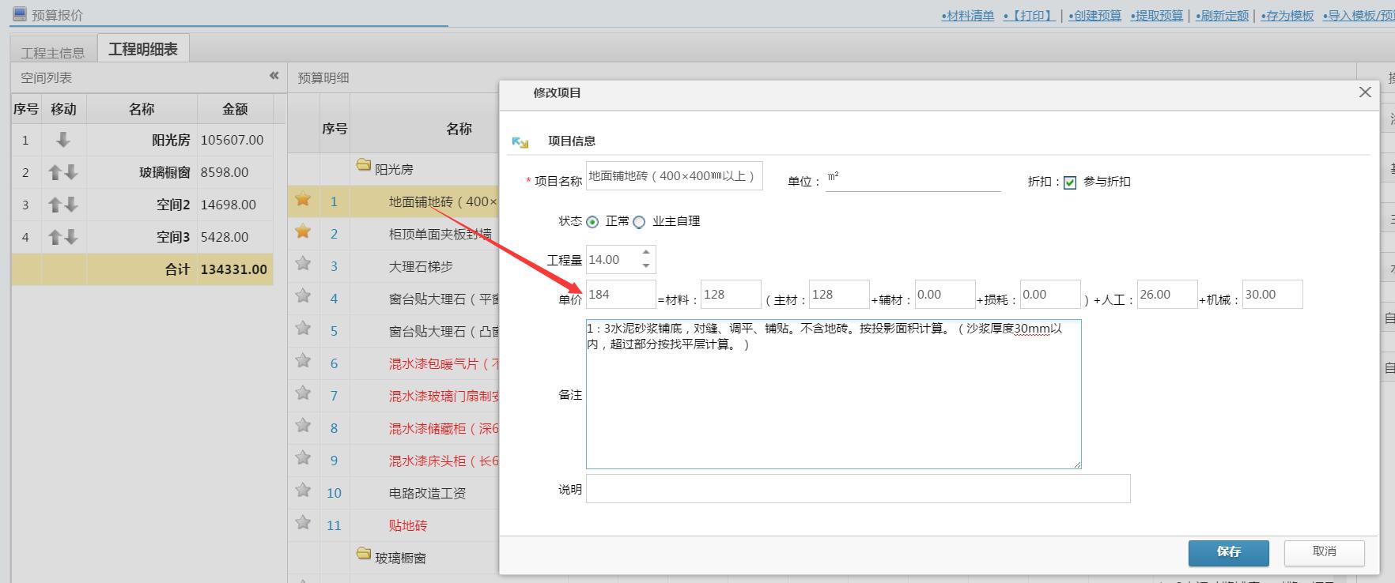Viewport: 1395px width, 583px height.
Task: Switch to the 工程主信息 tab
Action: (53, 52)
